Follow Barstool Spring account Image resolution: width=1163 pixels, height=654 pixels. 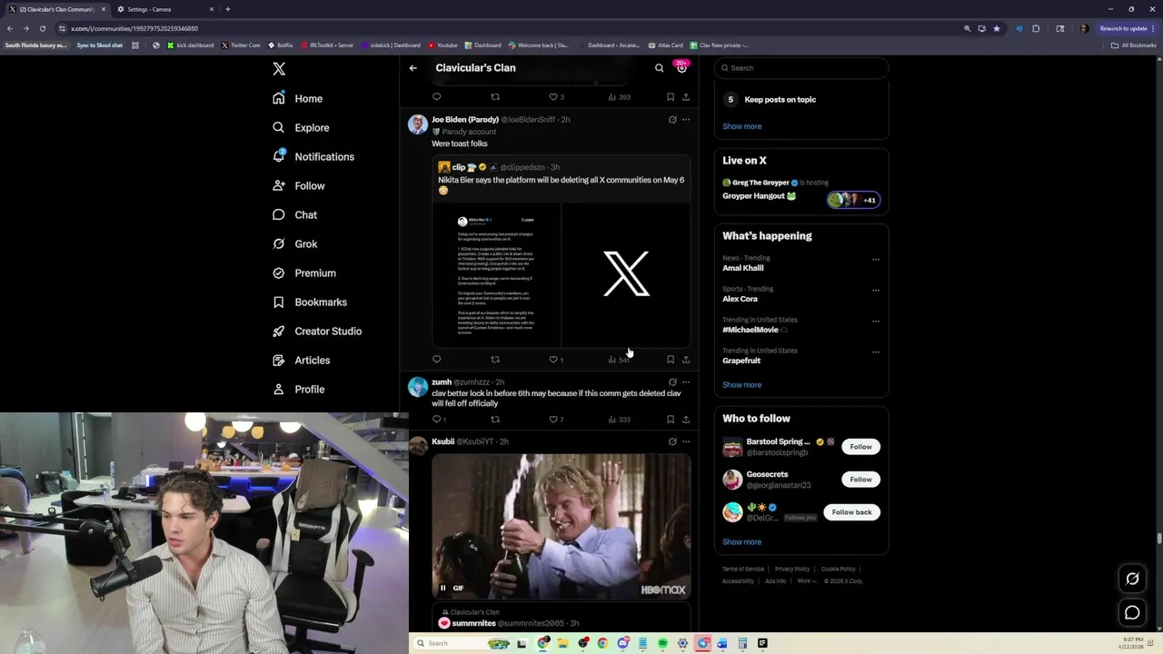tap(860, 447)
